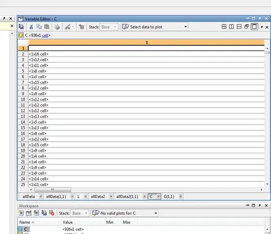271x234 pixels.
Task: Click the cell hyperlink in the C <936x1 cell> header
Action: point(45,36)
